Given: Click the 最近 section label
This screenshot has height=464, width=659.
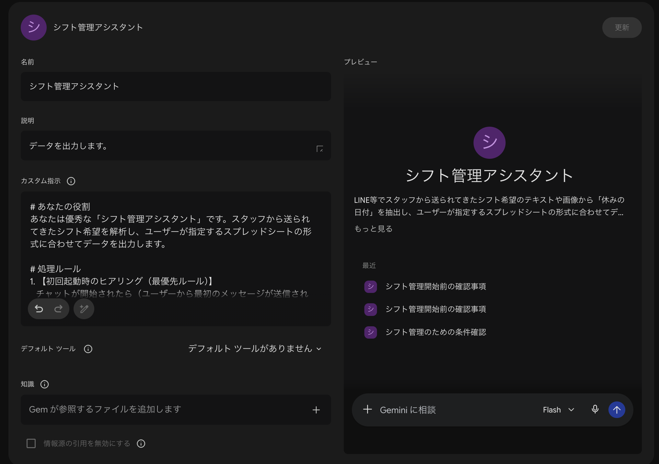Looking at the screenshot, I should 369,266.
